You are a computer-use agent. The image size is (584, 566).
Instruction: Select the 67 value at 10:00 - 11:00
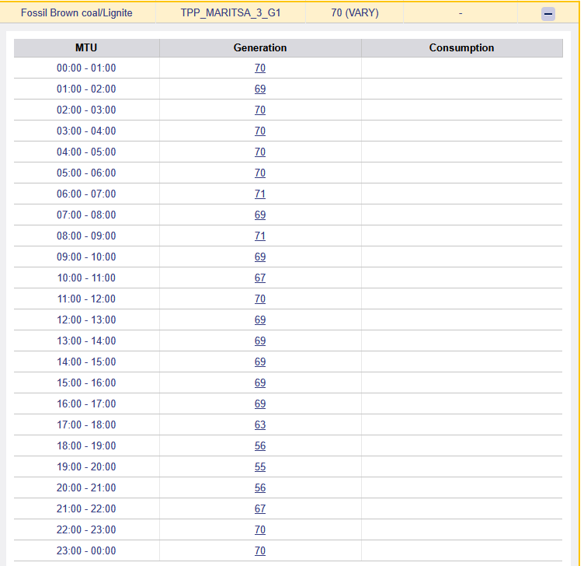click(260, 278)
